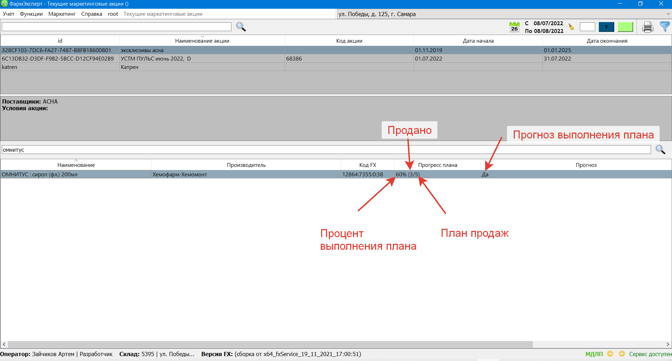Screen dimensions: 672x361
Task: Expand the pharmacy address dropdown
Action: point(668,14)
